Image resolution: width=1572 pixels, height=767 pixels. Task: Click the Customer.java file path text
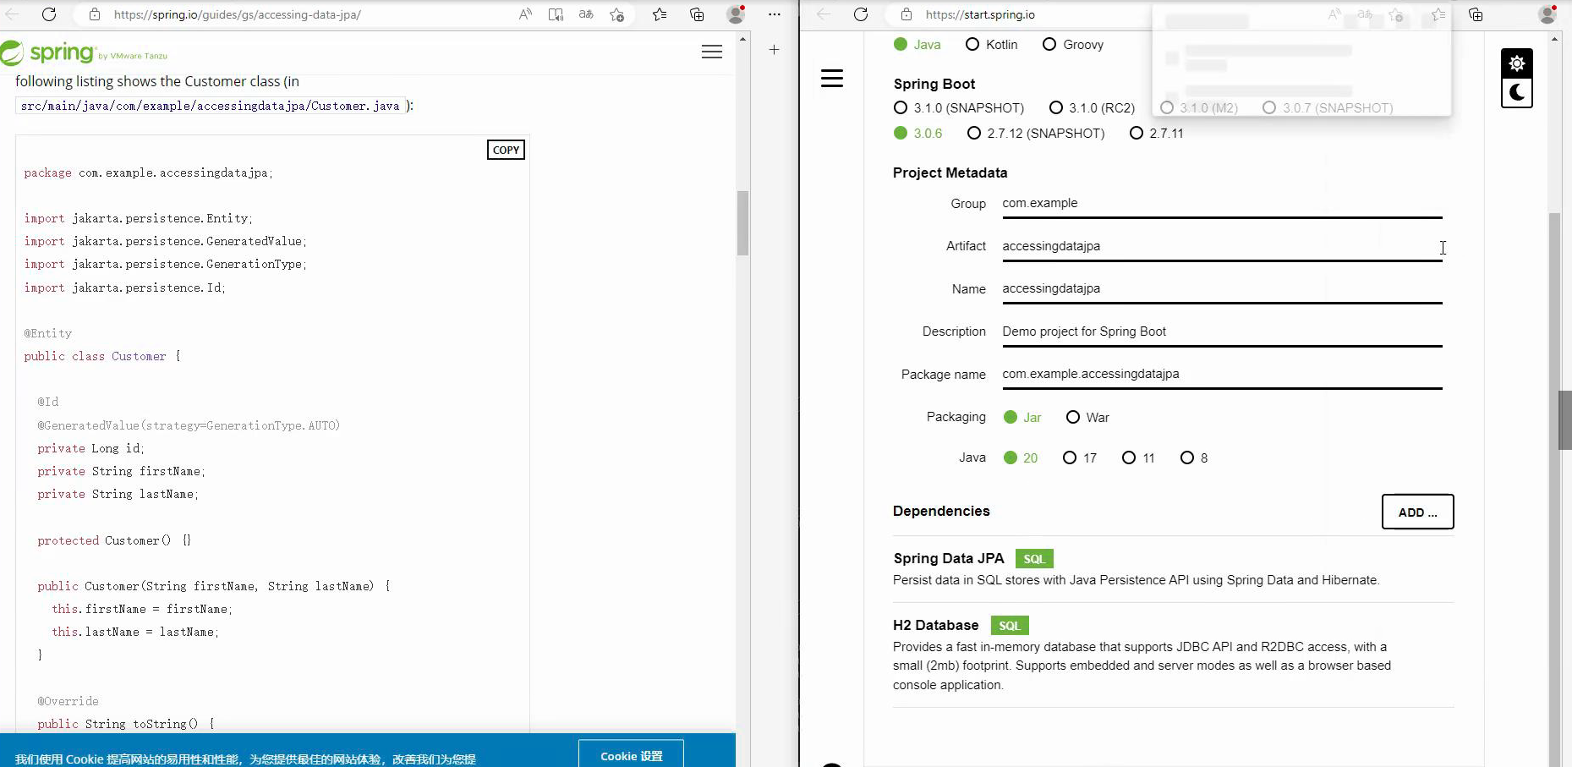tap(210, 106)
